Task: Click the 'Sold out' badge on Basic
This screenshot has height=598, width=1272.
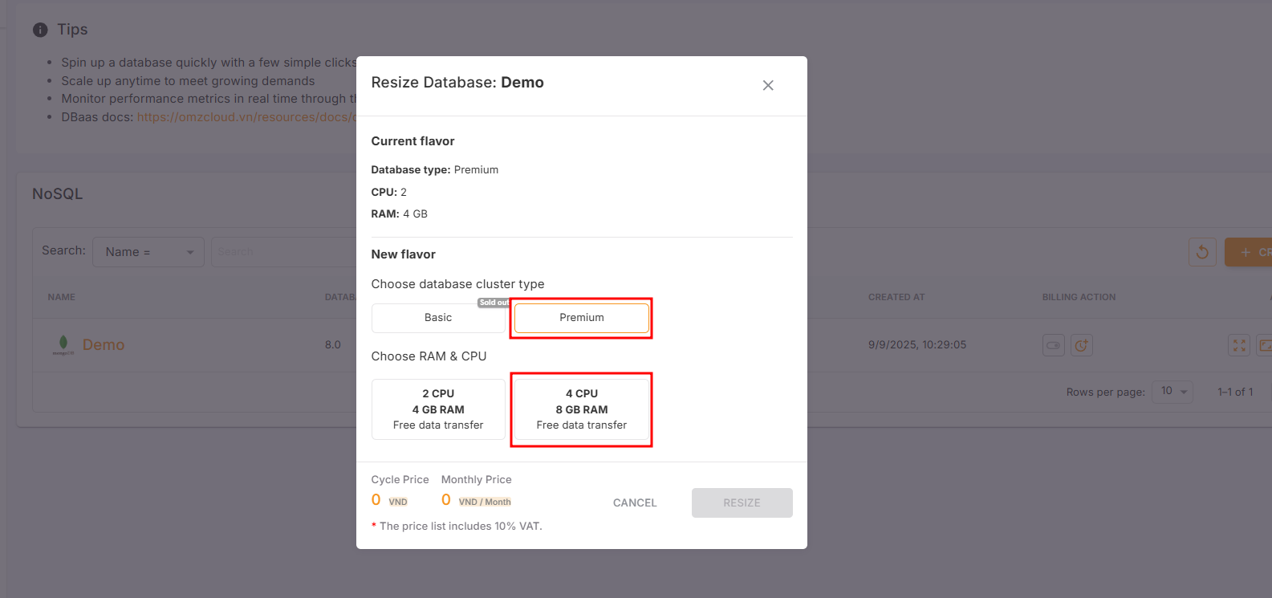Action: 494,303
